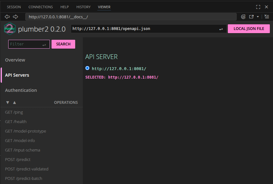Refresh the viewer page
The height and width of the screenshot is (184, 273).
(x=243, y=17)
